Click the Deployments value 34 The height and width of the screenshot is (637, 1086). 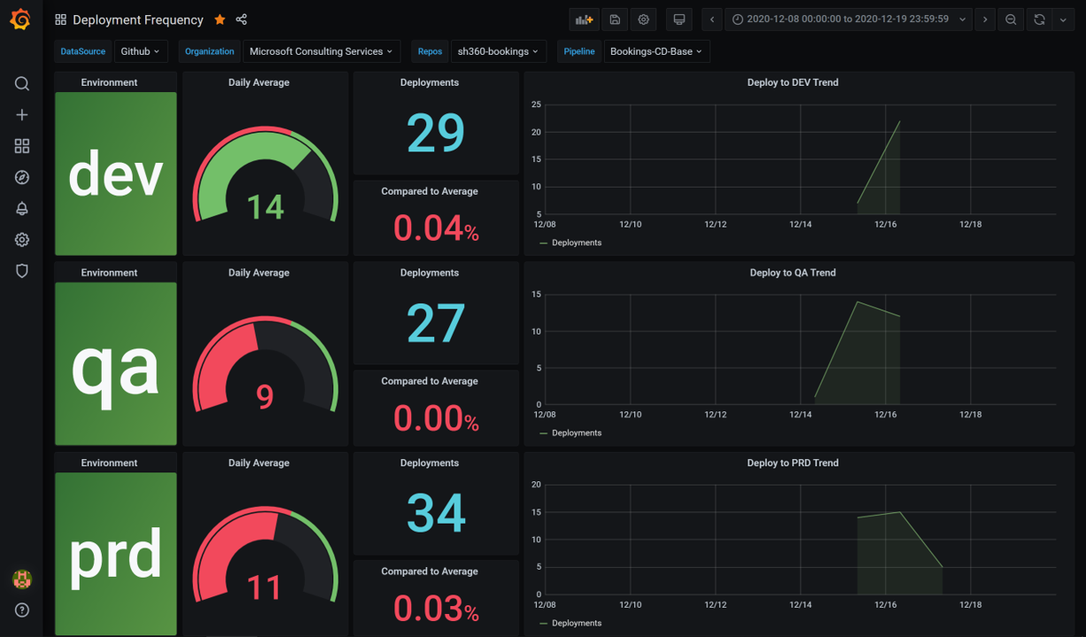[x=436, y=513]
